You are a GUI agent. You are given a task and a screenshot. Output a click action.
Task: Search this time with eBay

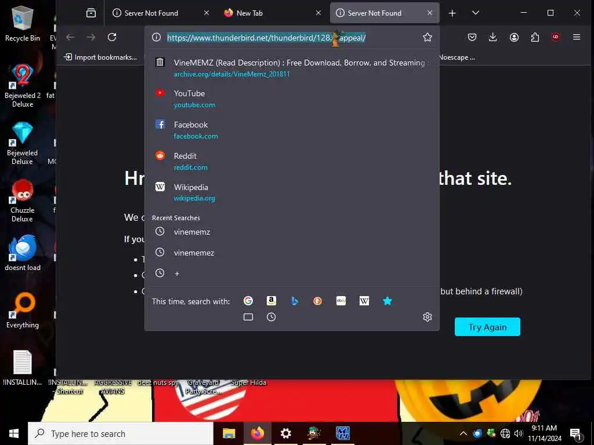[341, 301]
